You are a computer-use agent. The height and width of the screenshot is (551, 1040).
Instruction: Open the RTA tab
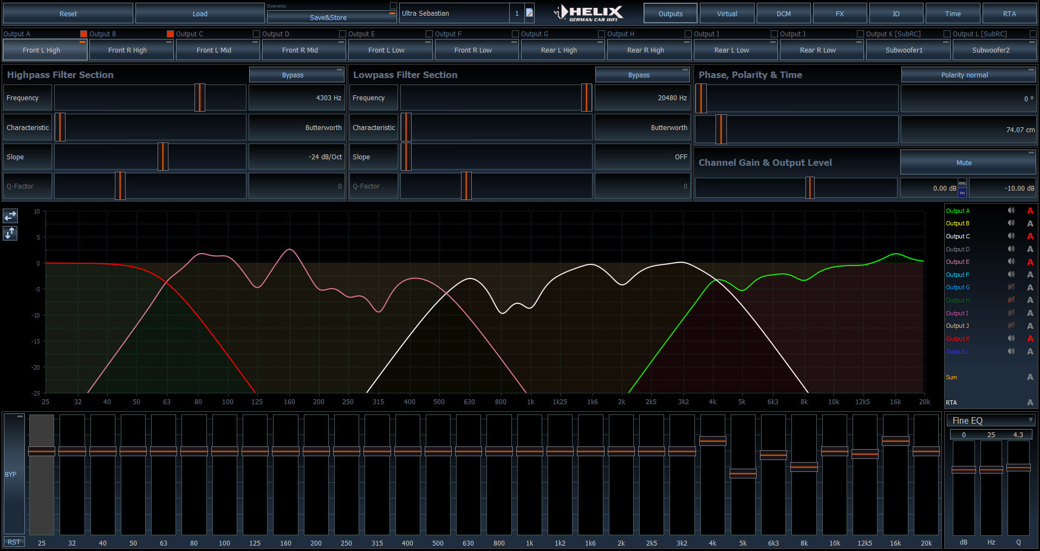coord(1009,13)
